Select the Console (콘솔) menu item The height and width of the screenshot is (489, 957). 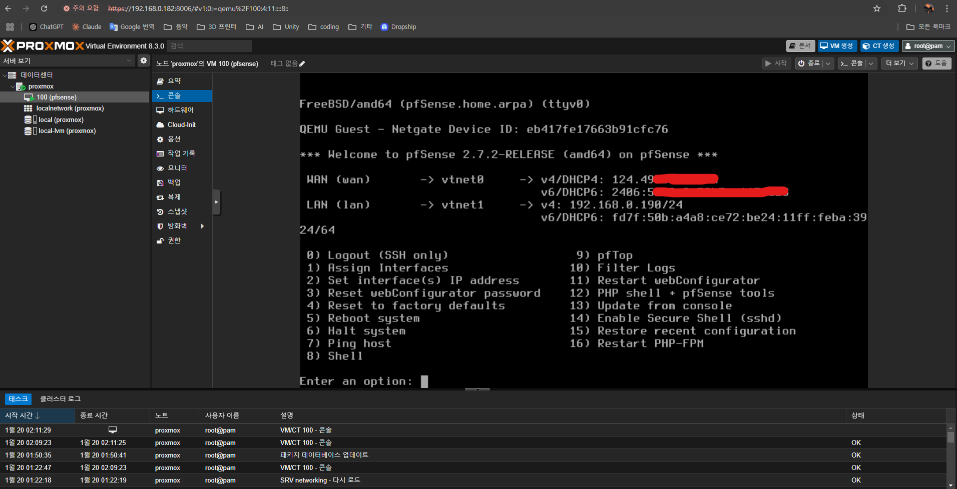point(182,95)
